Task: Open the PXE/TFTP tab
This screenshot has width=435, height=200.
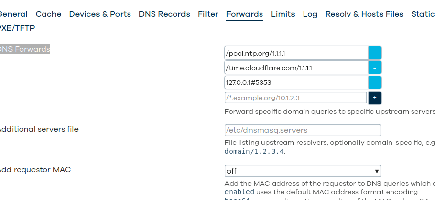Action: point(17,28)
